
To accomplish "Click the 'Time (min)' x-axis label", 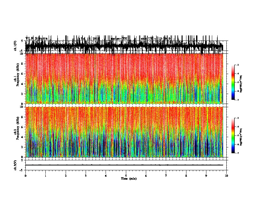I will pyautogui.click(x=129, y=179).
